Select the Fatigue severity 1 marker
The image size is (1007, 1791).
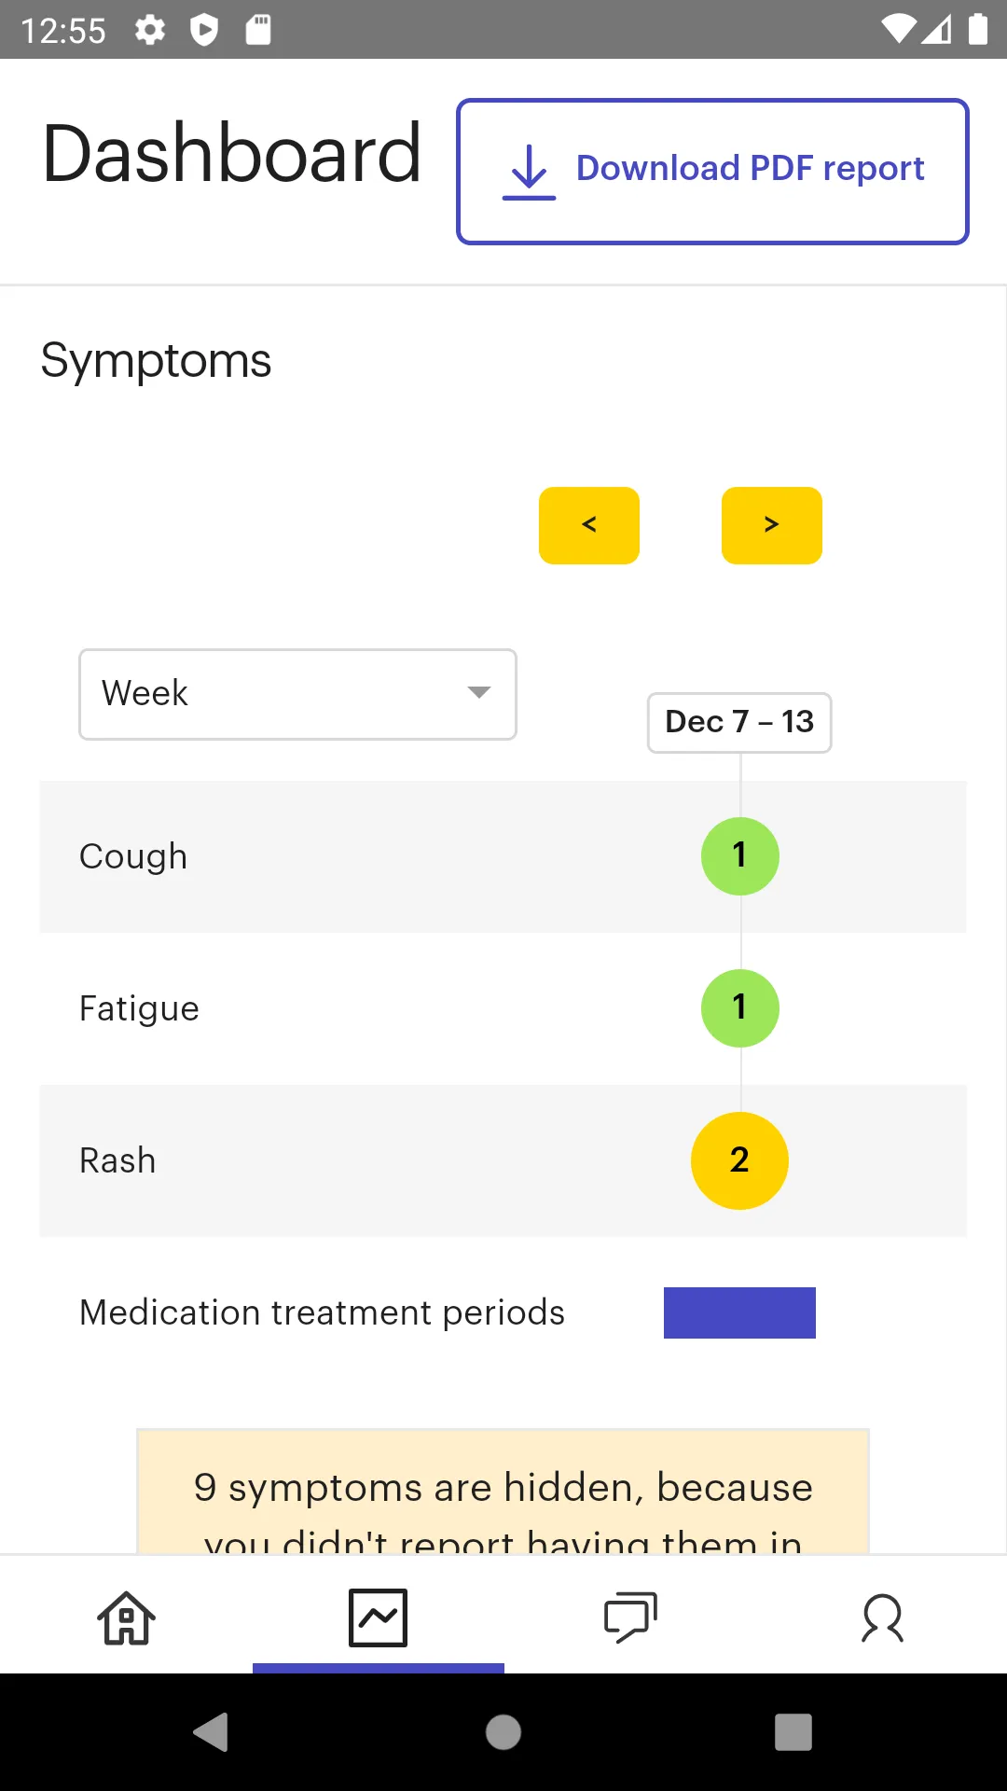[739, 1007]
